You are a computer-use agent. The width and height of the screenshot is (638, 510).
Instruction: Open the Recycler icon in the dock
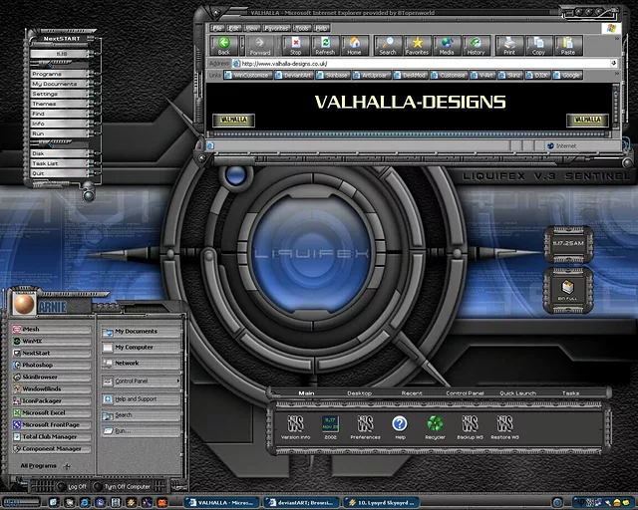pos(435,424)
